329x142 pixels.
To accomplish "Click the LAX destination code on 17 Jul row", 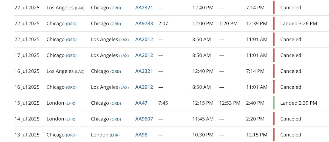I will coord(124,55).
